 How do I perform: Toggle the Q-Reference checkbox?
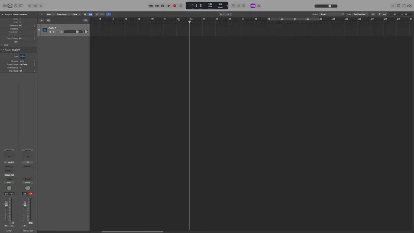(20, 67)
